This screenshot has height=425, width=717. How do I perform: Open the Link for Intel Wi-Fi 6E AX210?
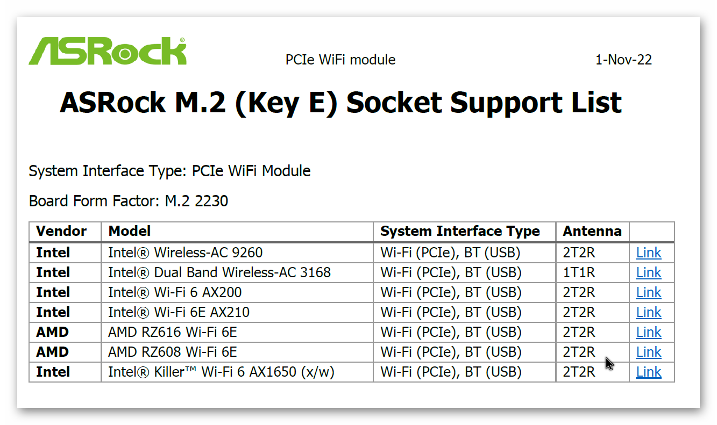click(x=648, y=312)
